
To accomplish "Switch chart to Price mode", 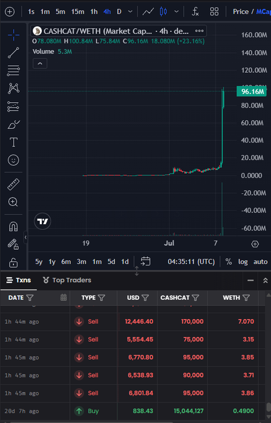I will [240, 12].
